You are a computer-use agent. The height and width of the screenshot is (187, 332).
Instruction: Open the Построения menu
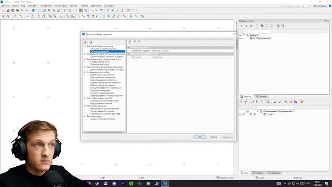click(x=46, y=6)
